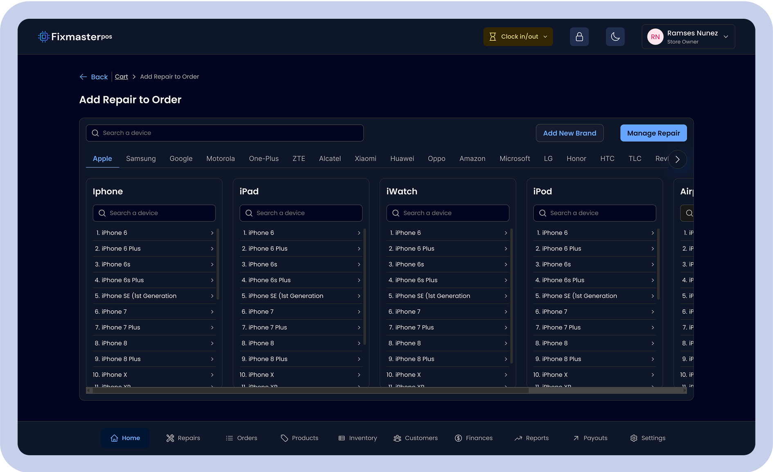773x472 pixels.
Task: Click the lock screen icon
Action: 579,37
